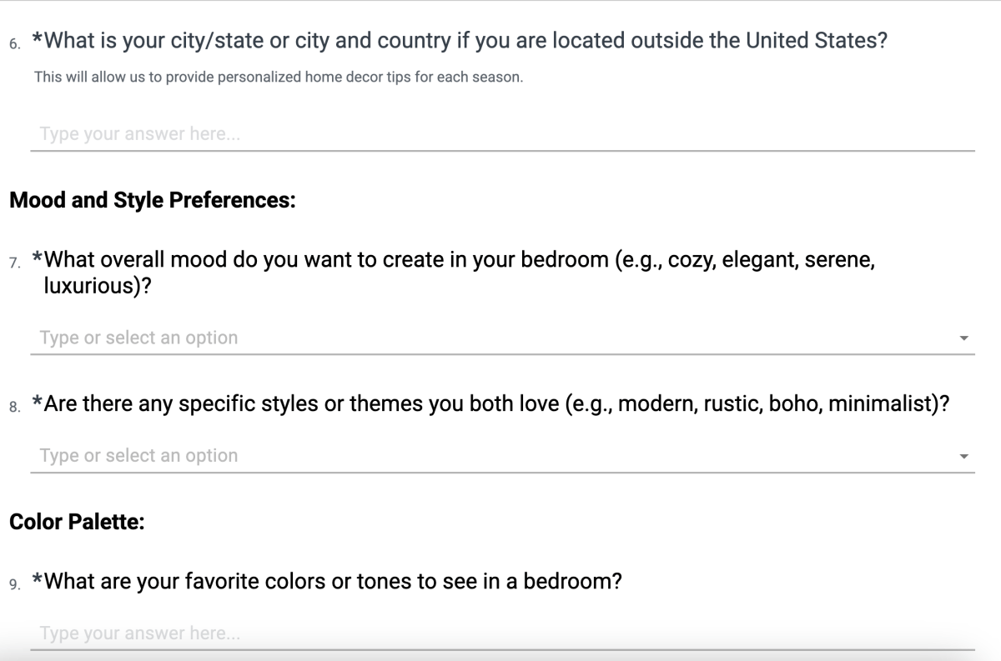Expand the styles or themes dropdown arrow
Viewport: 1001px width, 661px height.
point(964,457)
